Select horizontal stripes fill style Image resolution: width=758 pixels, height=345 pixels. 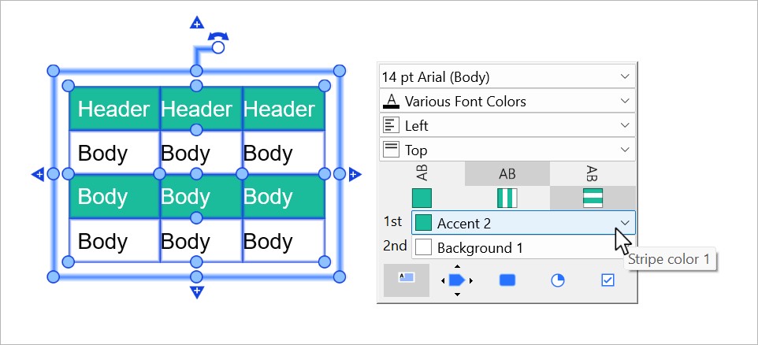(x=593, y=198)
